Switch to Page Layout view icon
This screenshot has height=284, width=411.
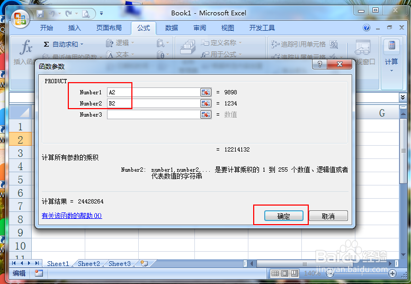(284, 273)
